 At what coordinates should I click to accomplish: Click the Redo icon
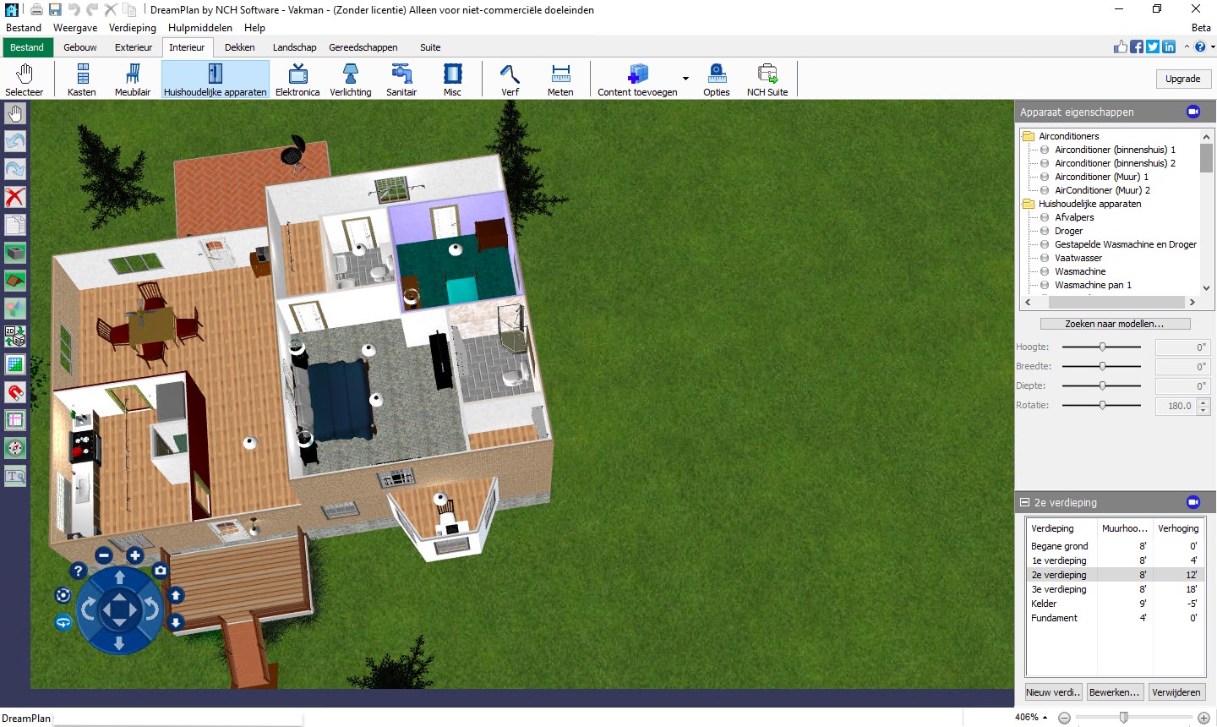coord(15,169)
